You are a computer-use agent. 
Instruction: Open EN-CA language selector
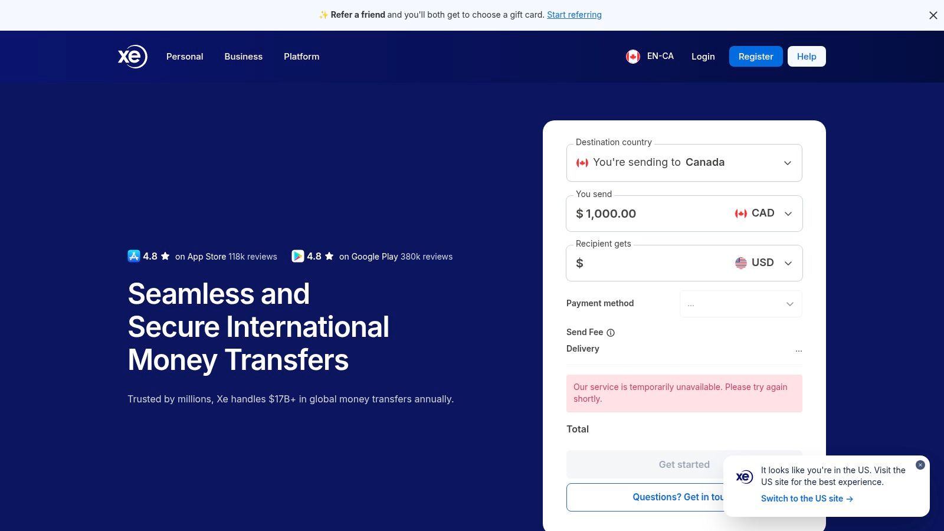point(650,57)
